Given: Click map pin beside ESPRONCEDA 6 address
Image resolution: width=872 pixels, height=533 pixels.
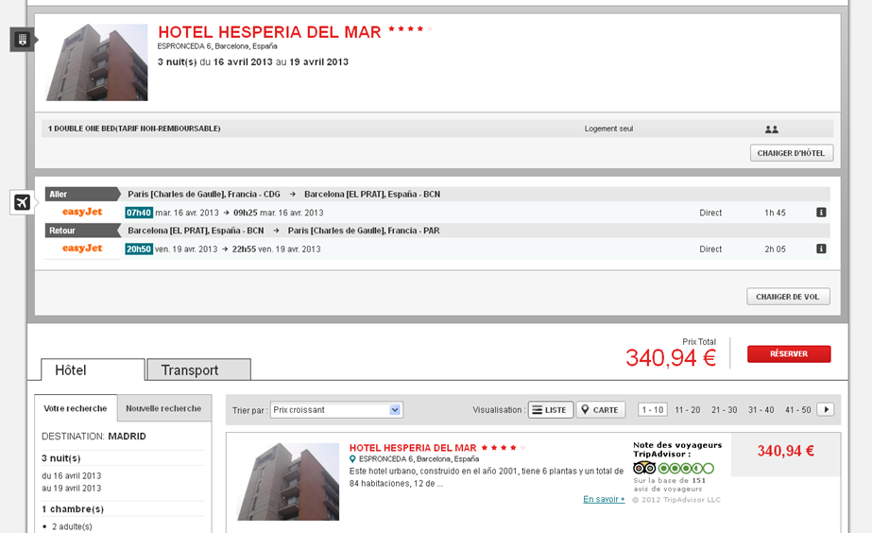Looking at the screenshot, I should click(352, 459).
